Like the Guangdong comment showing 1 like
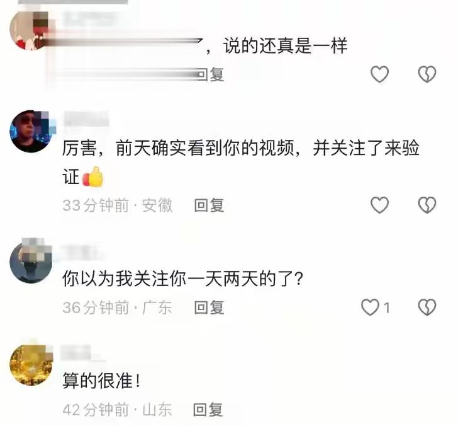Screen dimensions: 458x426 point(370,308)
